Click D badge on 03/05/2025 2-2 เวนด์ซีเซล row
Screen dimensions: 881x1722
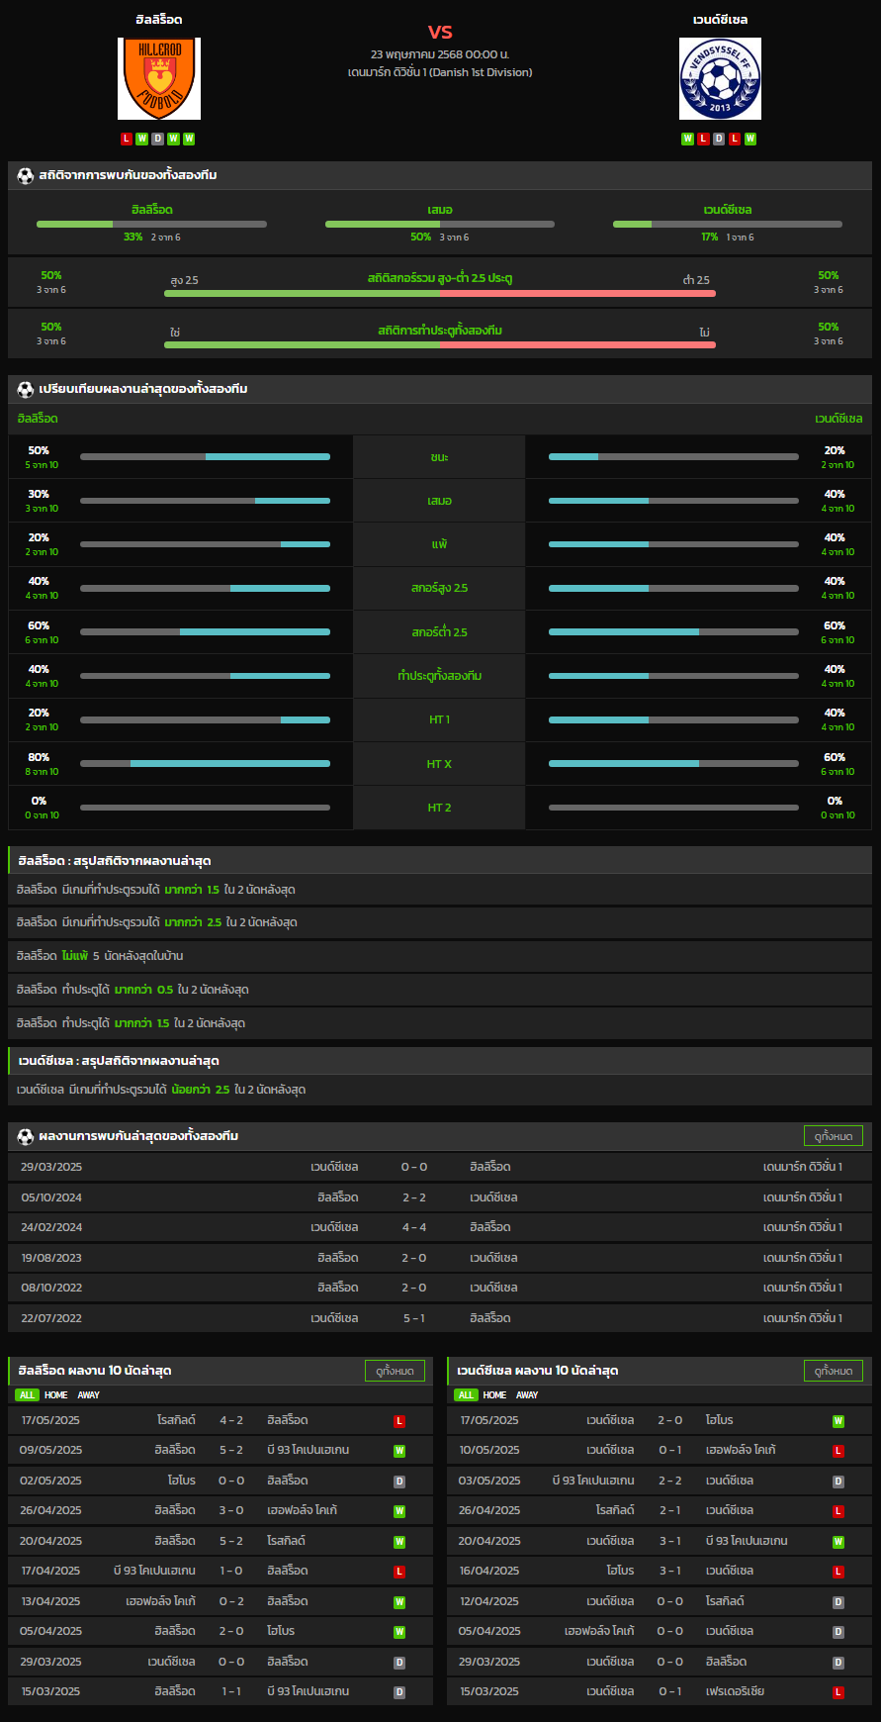[838, 1482]
